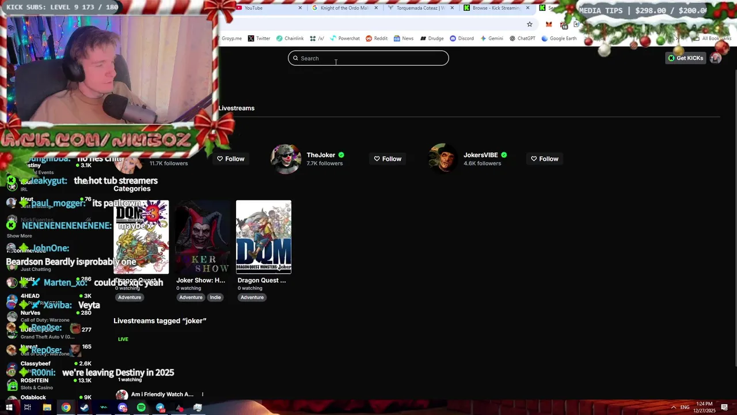This screenshot has width=737, height=415.
Task: Open Google Chrome from the taskbar
Action: [66, 408]
